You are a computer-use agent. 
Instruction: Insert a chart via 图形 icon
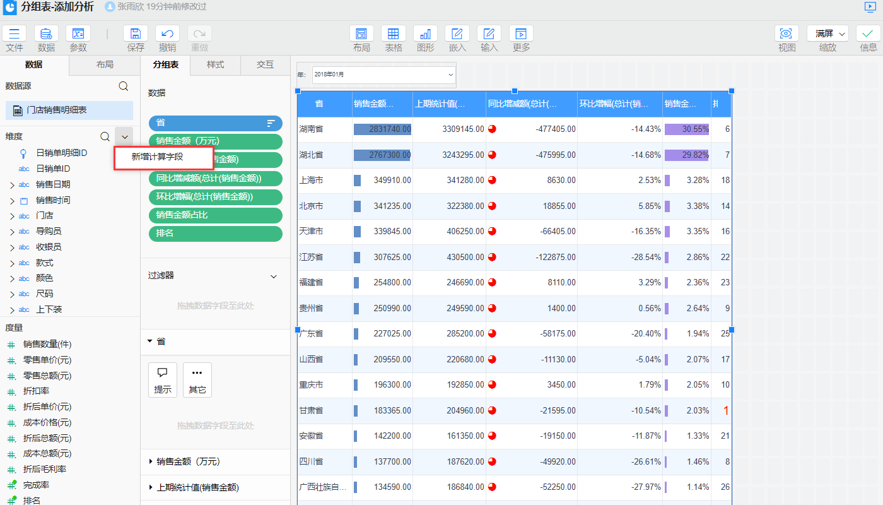(x=425, y=34)
